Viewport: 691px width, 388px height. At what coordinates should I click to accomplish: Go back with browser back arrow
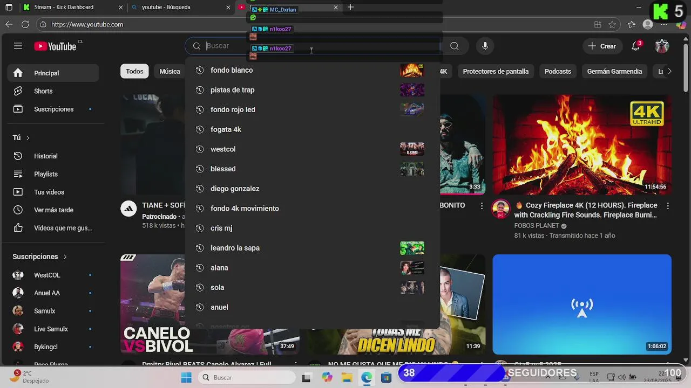pyautogui.click(x=9, y=24)
